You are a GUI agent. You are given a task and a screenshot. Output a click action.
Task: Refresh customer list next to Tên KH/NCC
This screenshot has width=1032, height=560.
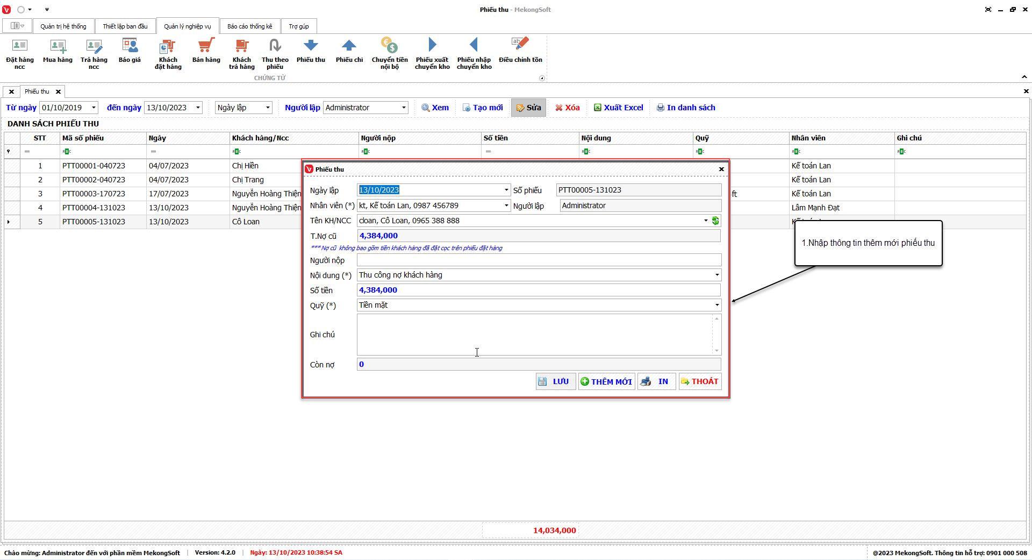coord(715,221)
